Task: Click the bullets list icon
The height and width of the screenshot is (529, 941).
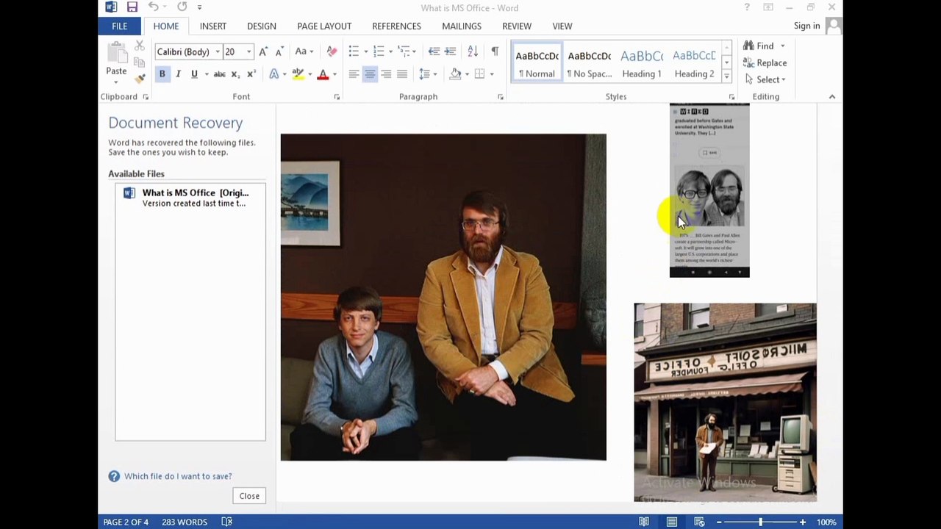Action: pos(354,51)
